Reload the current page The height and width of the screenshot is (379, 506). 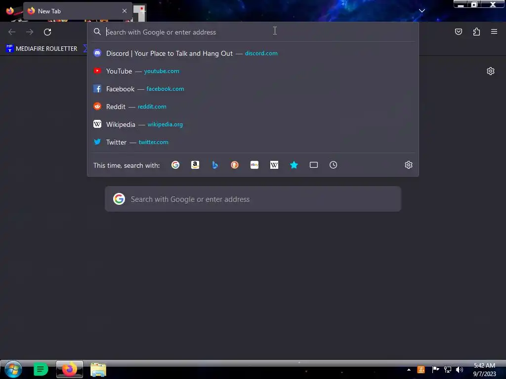click(x=47, y=32)
